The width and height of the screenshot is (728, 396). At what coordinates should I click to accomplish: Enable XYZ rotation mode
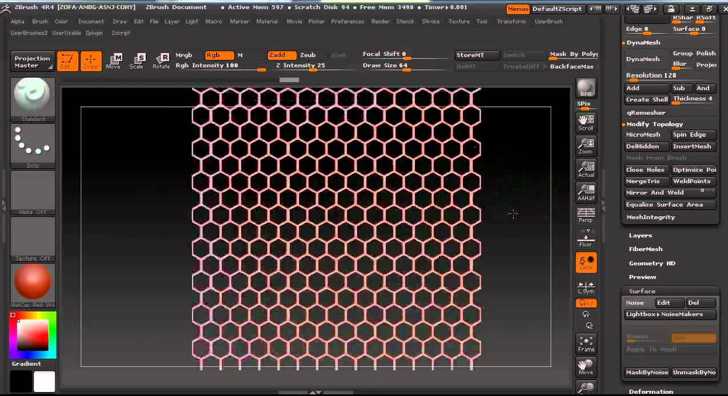coord(586,304)
